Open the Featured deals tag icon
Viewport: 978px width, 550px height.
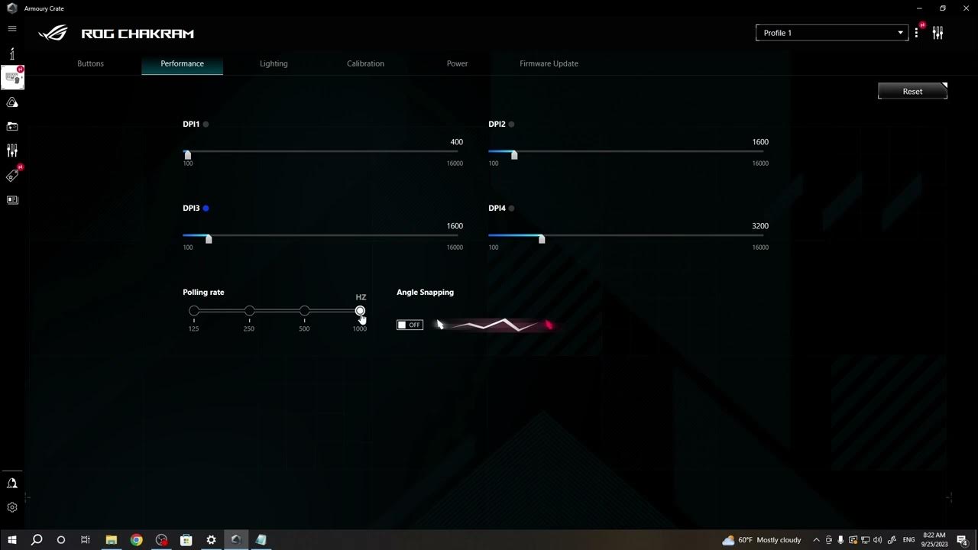[x=12, y=176]
